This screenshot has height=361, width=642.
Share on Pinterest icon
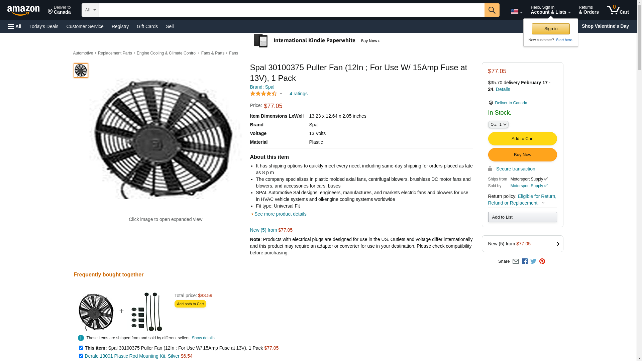coord(542,261)
